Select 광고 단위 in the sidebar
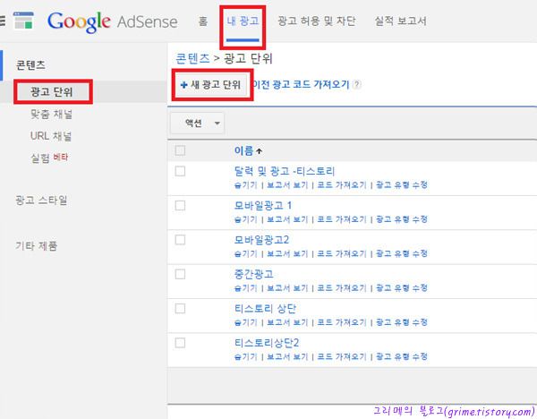Viewport: 537px width, 419px height. pos(52,92)
